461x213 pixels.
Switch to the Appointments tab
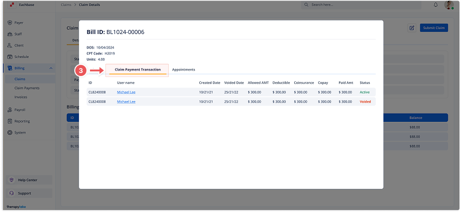click(183, 69)
